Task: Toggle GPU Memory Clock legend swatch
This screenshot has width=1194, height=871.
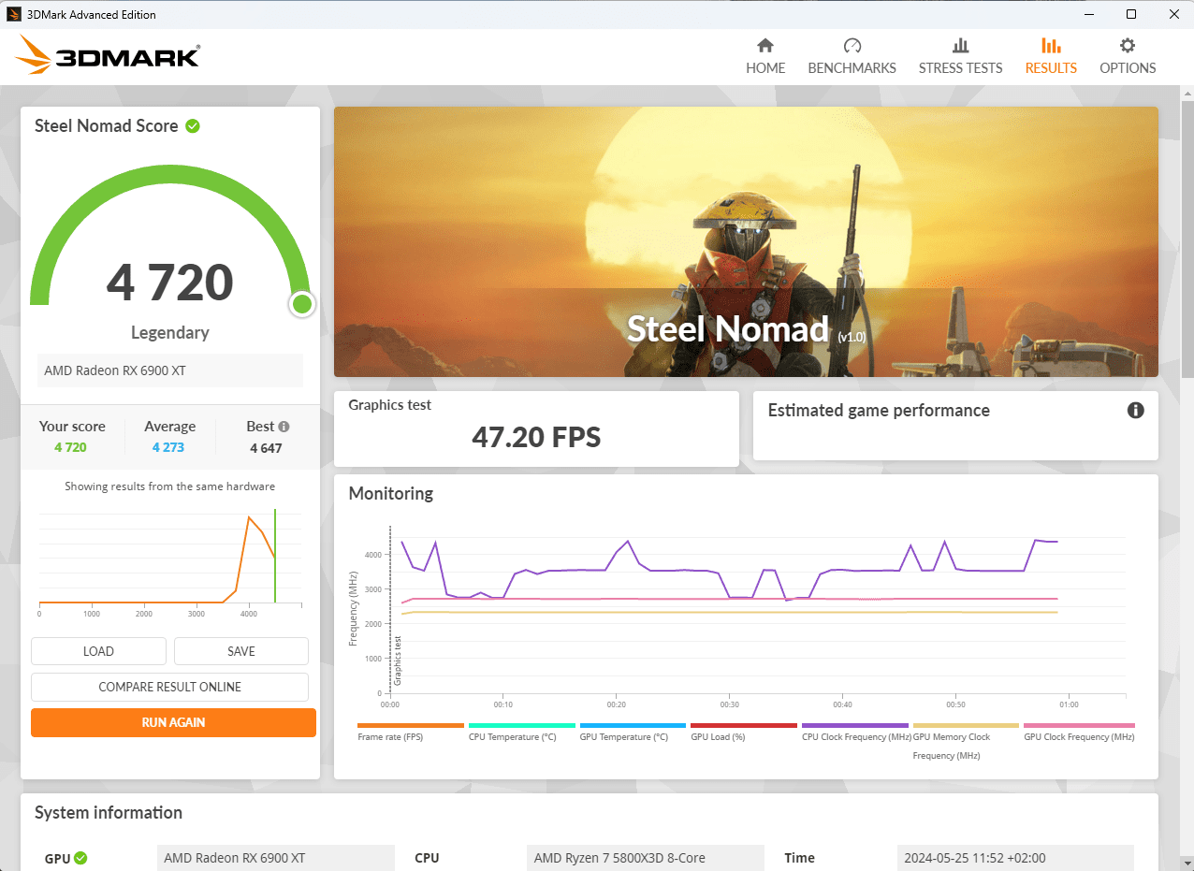Action: (966, 725)
